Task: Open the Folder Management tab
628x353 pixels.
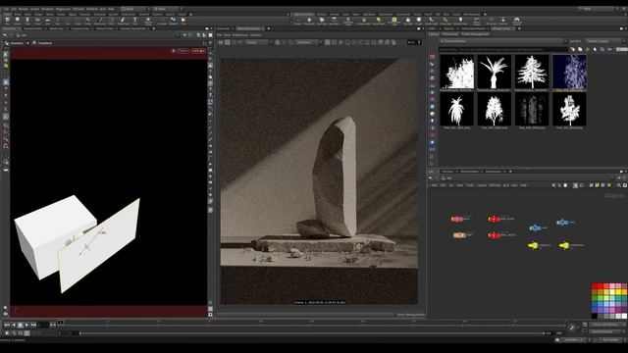Action: coord(475,34)
